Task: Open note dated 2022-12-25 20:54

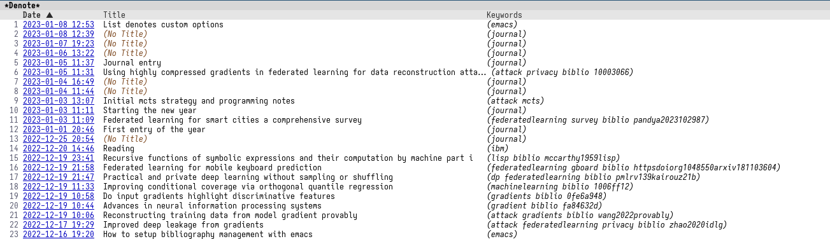Action: [x=59, y=139]
